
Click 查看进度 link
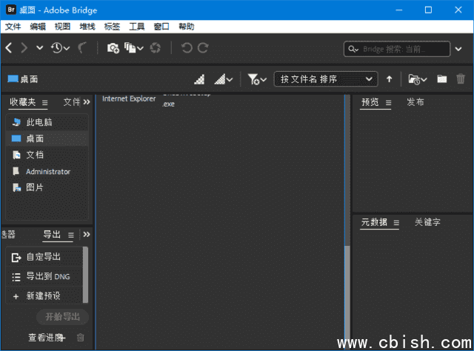click(47, 338)
